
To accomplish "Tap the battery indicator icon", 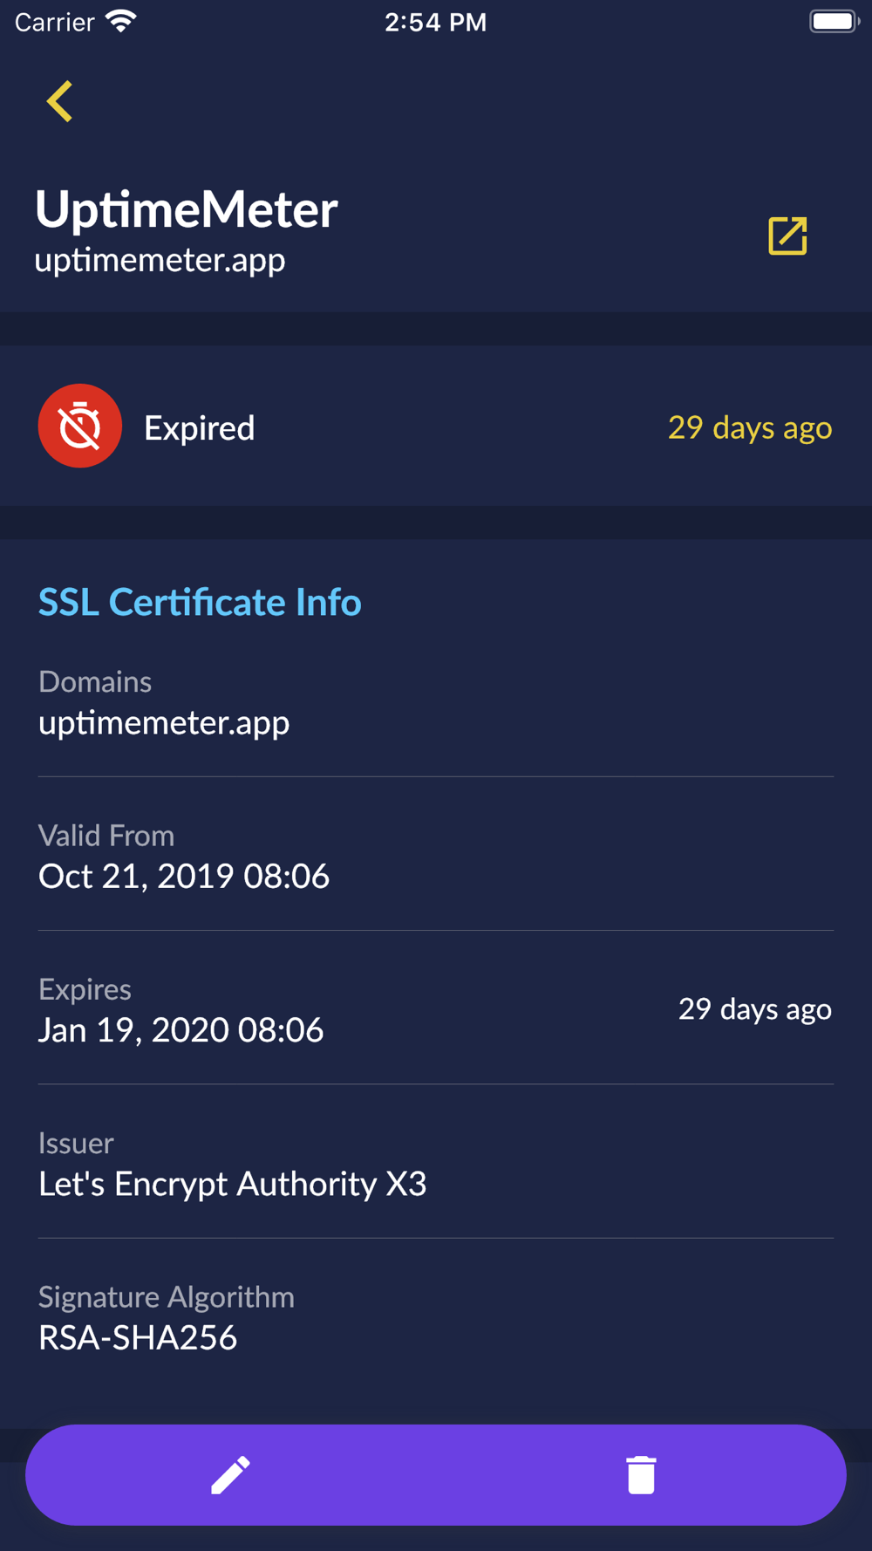I will 835,21.
